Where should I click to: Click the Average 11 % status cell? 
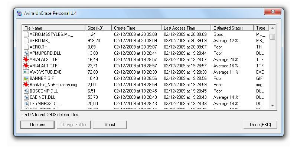[226, 72]
